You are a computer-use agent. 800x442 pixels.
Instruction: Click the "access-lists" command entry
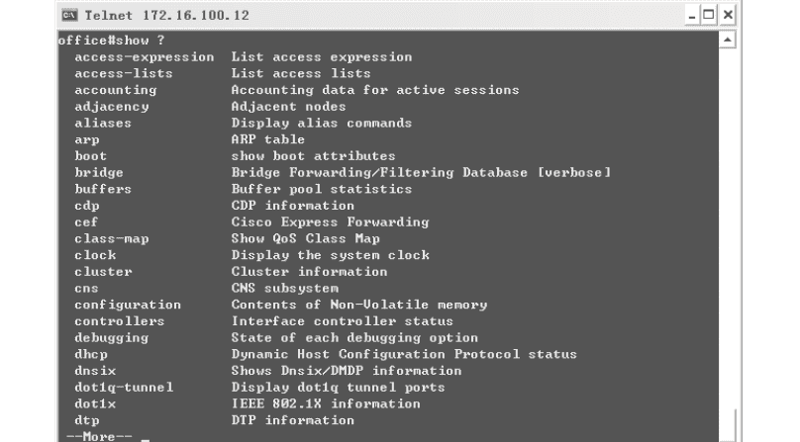pos(123,73)
